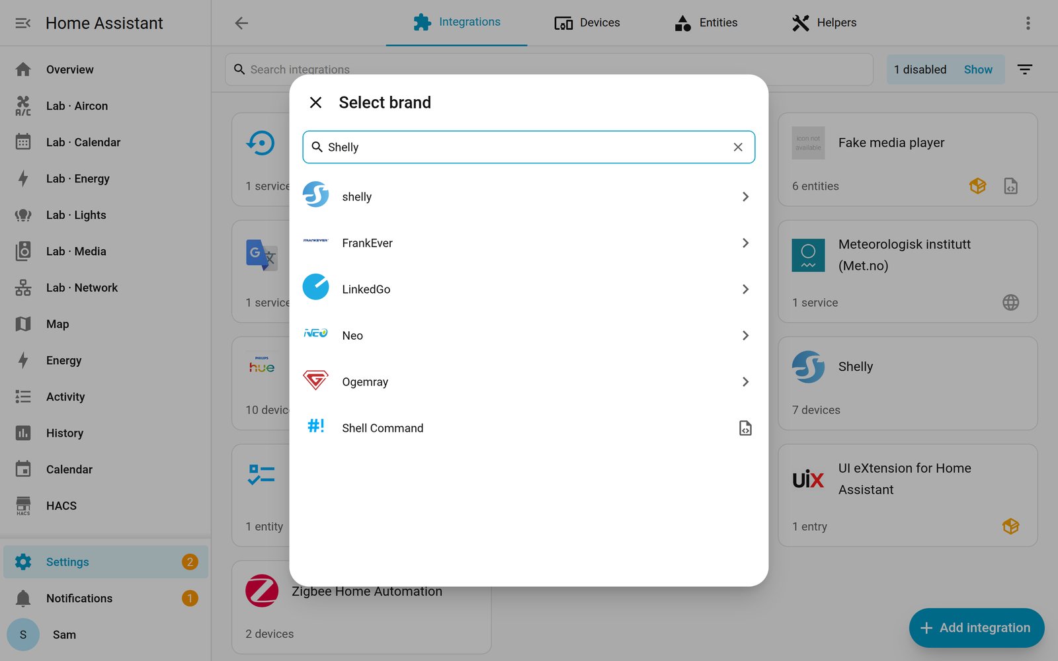Open Notifications panel
1058x661 pixels.
point(106,598)
